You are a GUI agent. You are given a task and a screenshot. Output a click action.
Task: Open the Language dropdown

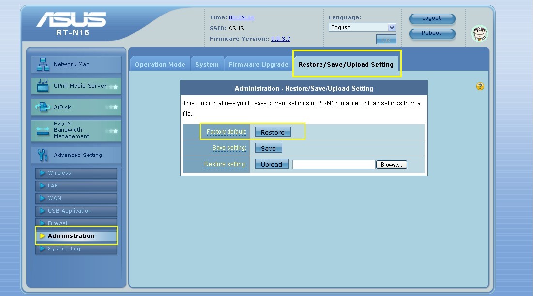point(363,28)
